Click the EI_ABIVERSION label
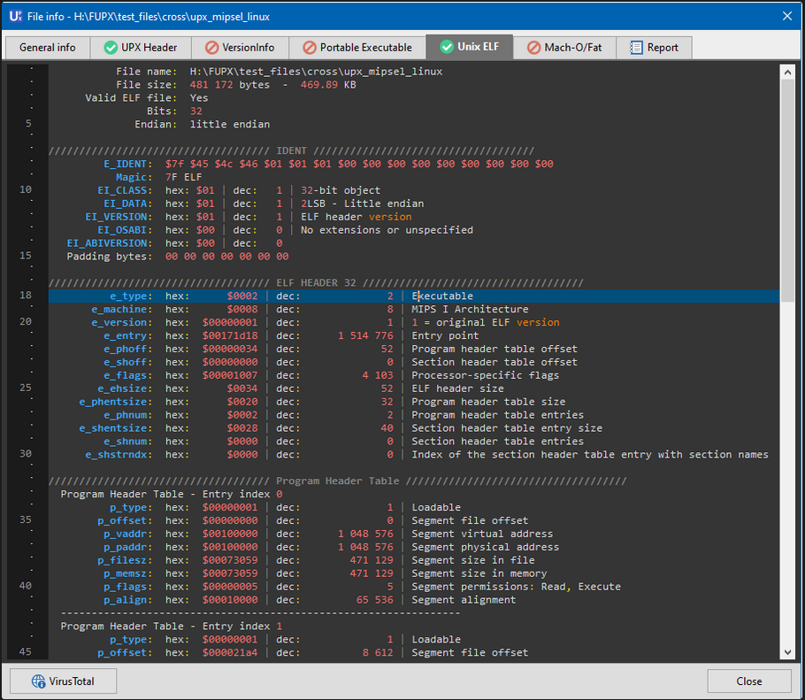 (x=110, y=243)
